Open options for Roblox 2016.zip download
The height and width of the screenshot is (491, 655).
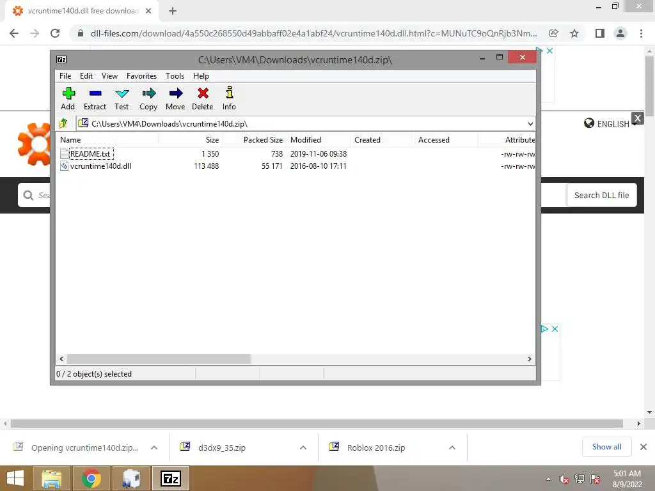(x=452, y=448)
